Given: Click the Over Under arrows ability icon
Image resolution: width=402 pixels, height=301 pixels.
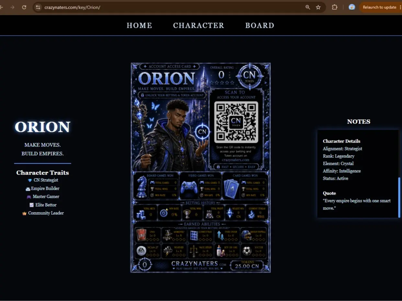Looking at the screenshot, I should [x=220, y=235].
